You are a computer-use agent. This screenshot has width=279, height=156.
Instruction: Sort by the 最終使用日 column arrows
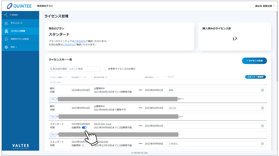[x=156, y=77]
